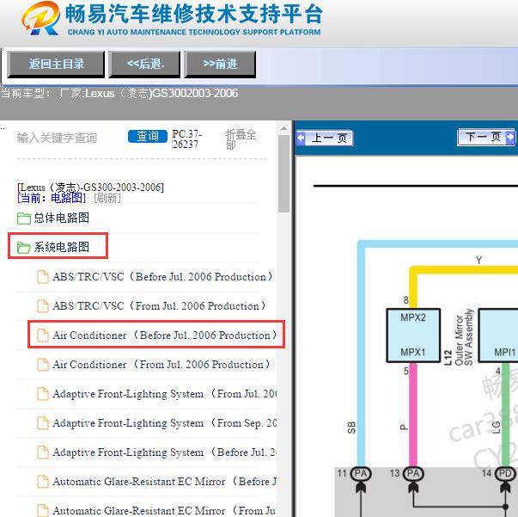This screenshot has width=518, height=517.
Task: Click document icon beside Adaptive Front-Lighting From Jul.
Action: click(x=43, y=394)
